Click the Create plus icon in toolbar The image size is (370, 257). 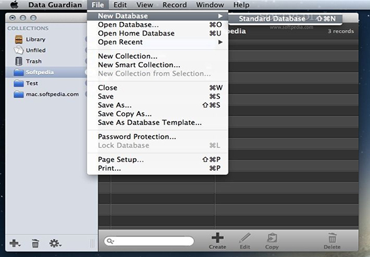(218, 238)
